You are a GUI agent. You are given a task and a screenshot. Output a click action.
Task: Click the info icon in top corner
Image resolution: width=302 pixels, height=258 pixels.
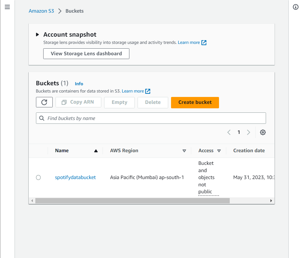coord(295,7)
